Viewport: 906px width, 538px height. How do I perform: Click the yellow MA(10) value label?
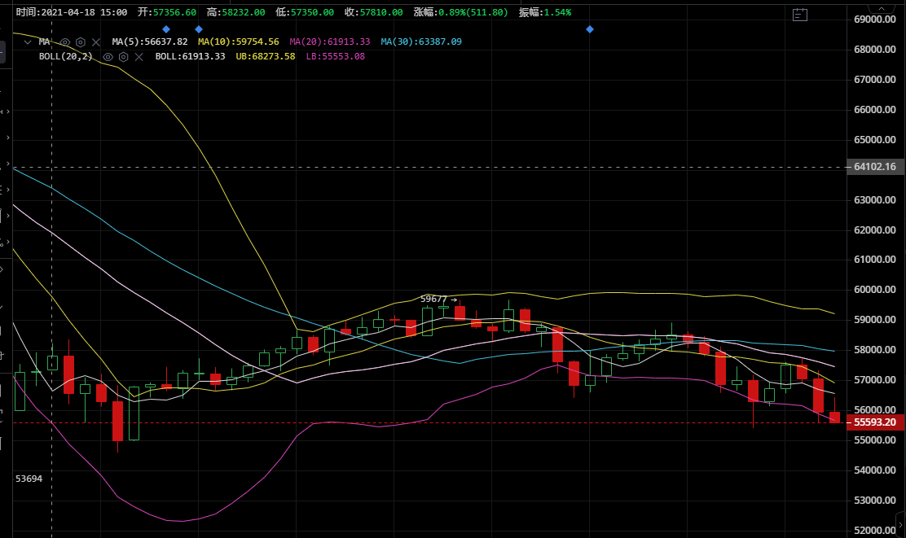click(x=238, y=42)
